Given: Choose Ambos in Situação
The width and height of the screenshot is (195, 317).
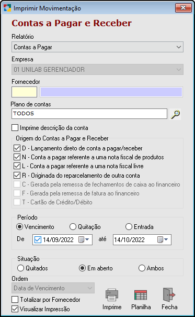Looking at the screenshot, I should [x=142, y=268].
